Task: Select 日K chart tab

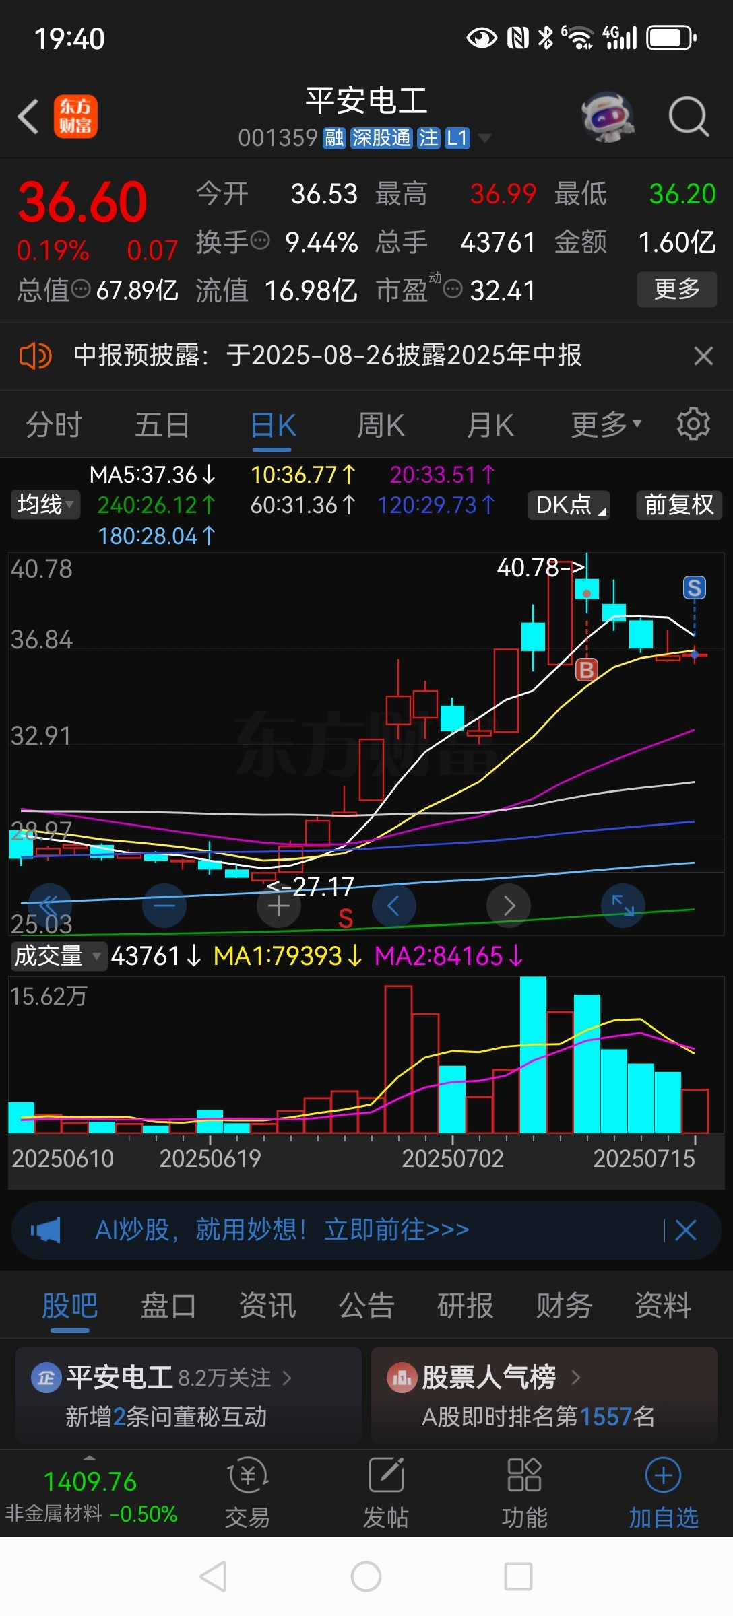Action: tap(273, 426)
